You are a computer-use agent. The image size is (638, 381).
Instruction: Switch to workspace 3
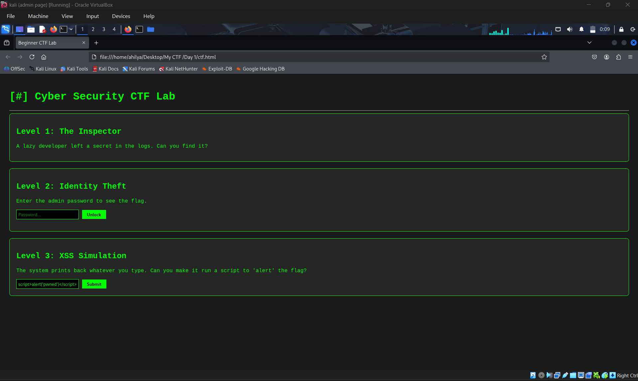click(104, 29)
